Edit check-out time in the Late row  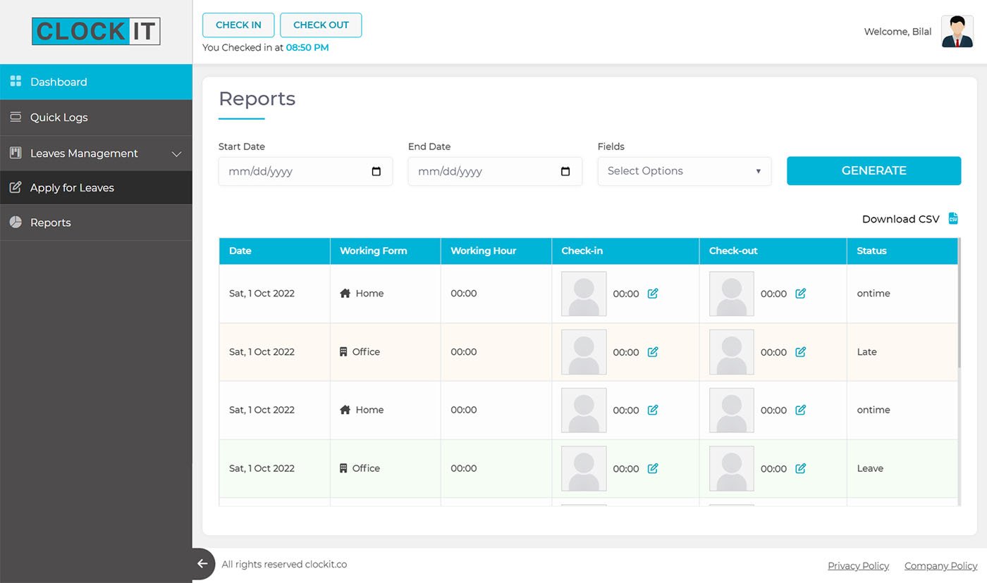pyautogui.click(x=800, y=352)
